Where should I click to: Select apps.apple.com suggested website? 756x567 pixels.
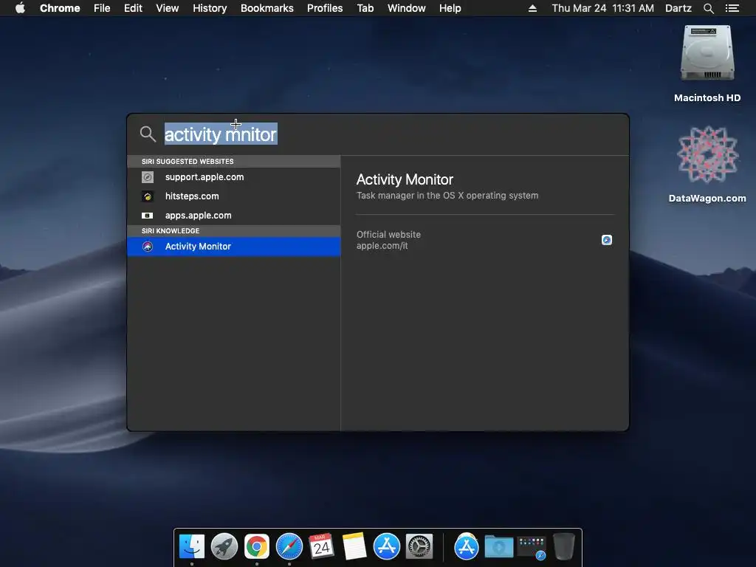coord(234,216)
